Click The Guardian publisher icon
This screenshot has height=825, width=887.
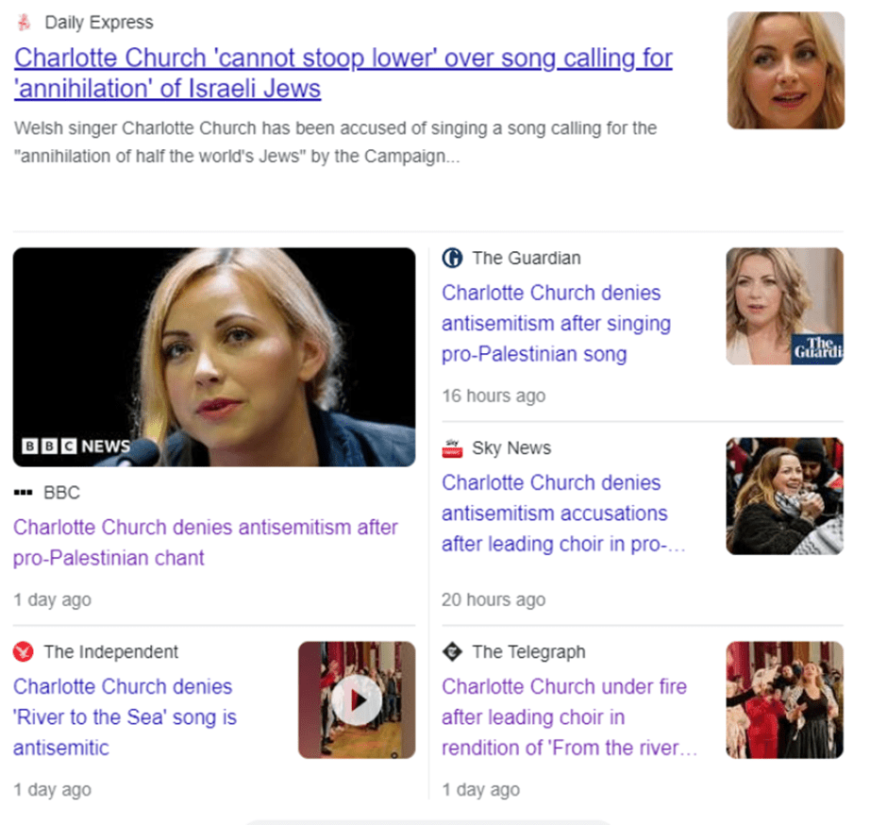452,258
